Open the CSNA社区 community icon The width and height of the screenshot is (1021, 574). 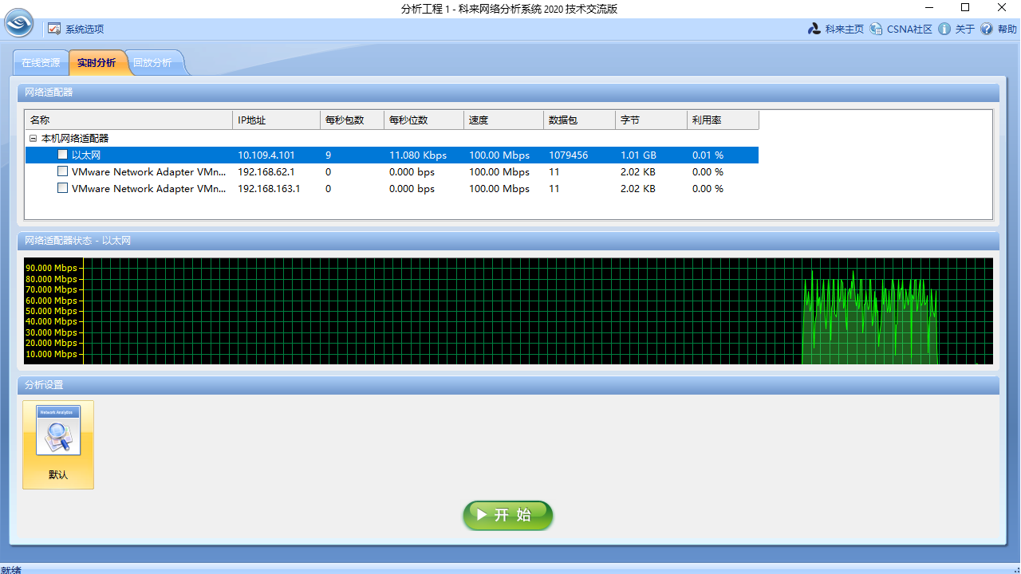click(x=877, y=29)
